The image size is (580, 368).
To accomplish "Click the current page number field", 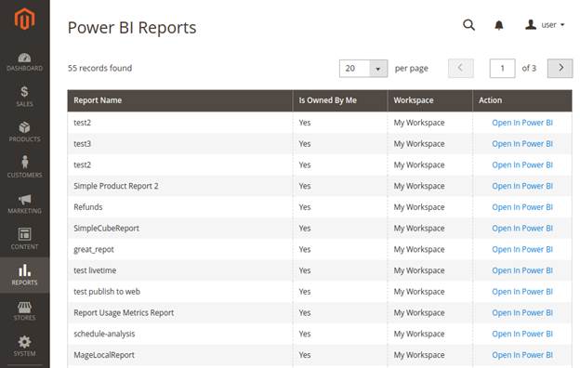I will 502,68.
